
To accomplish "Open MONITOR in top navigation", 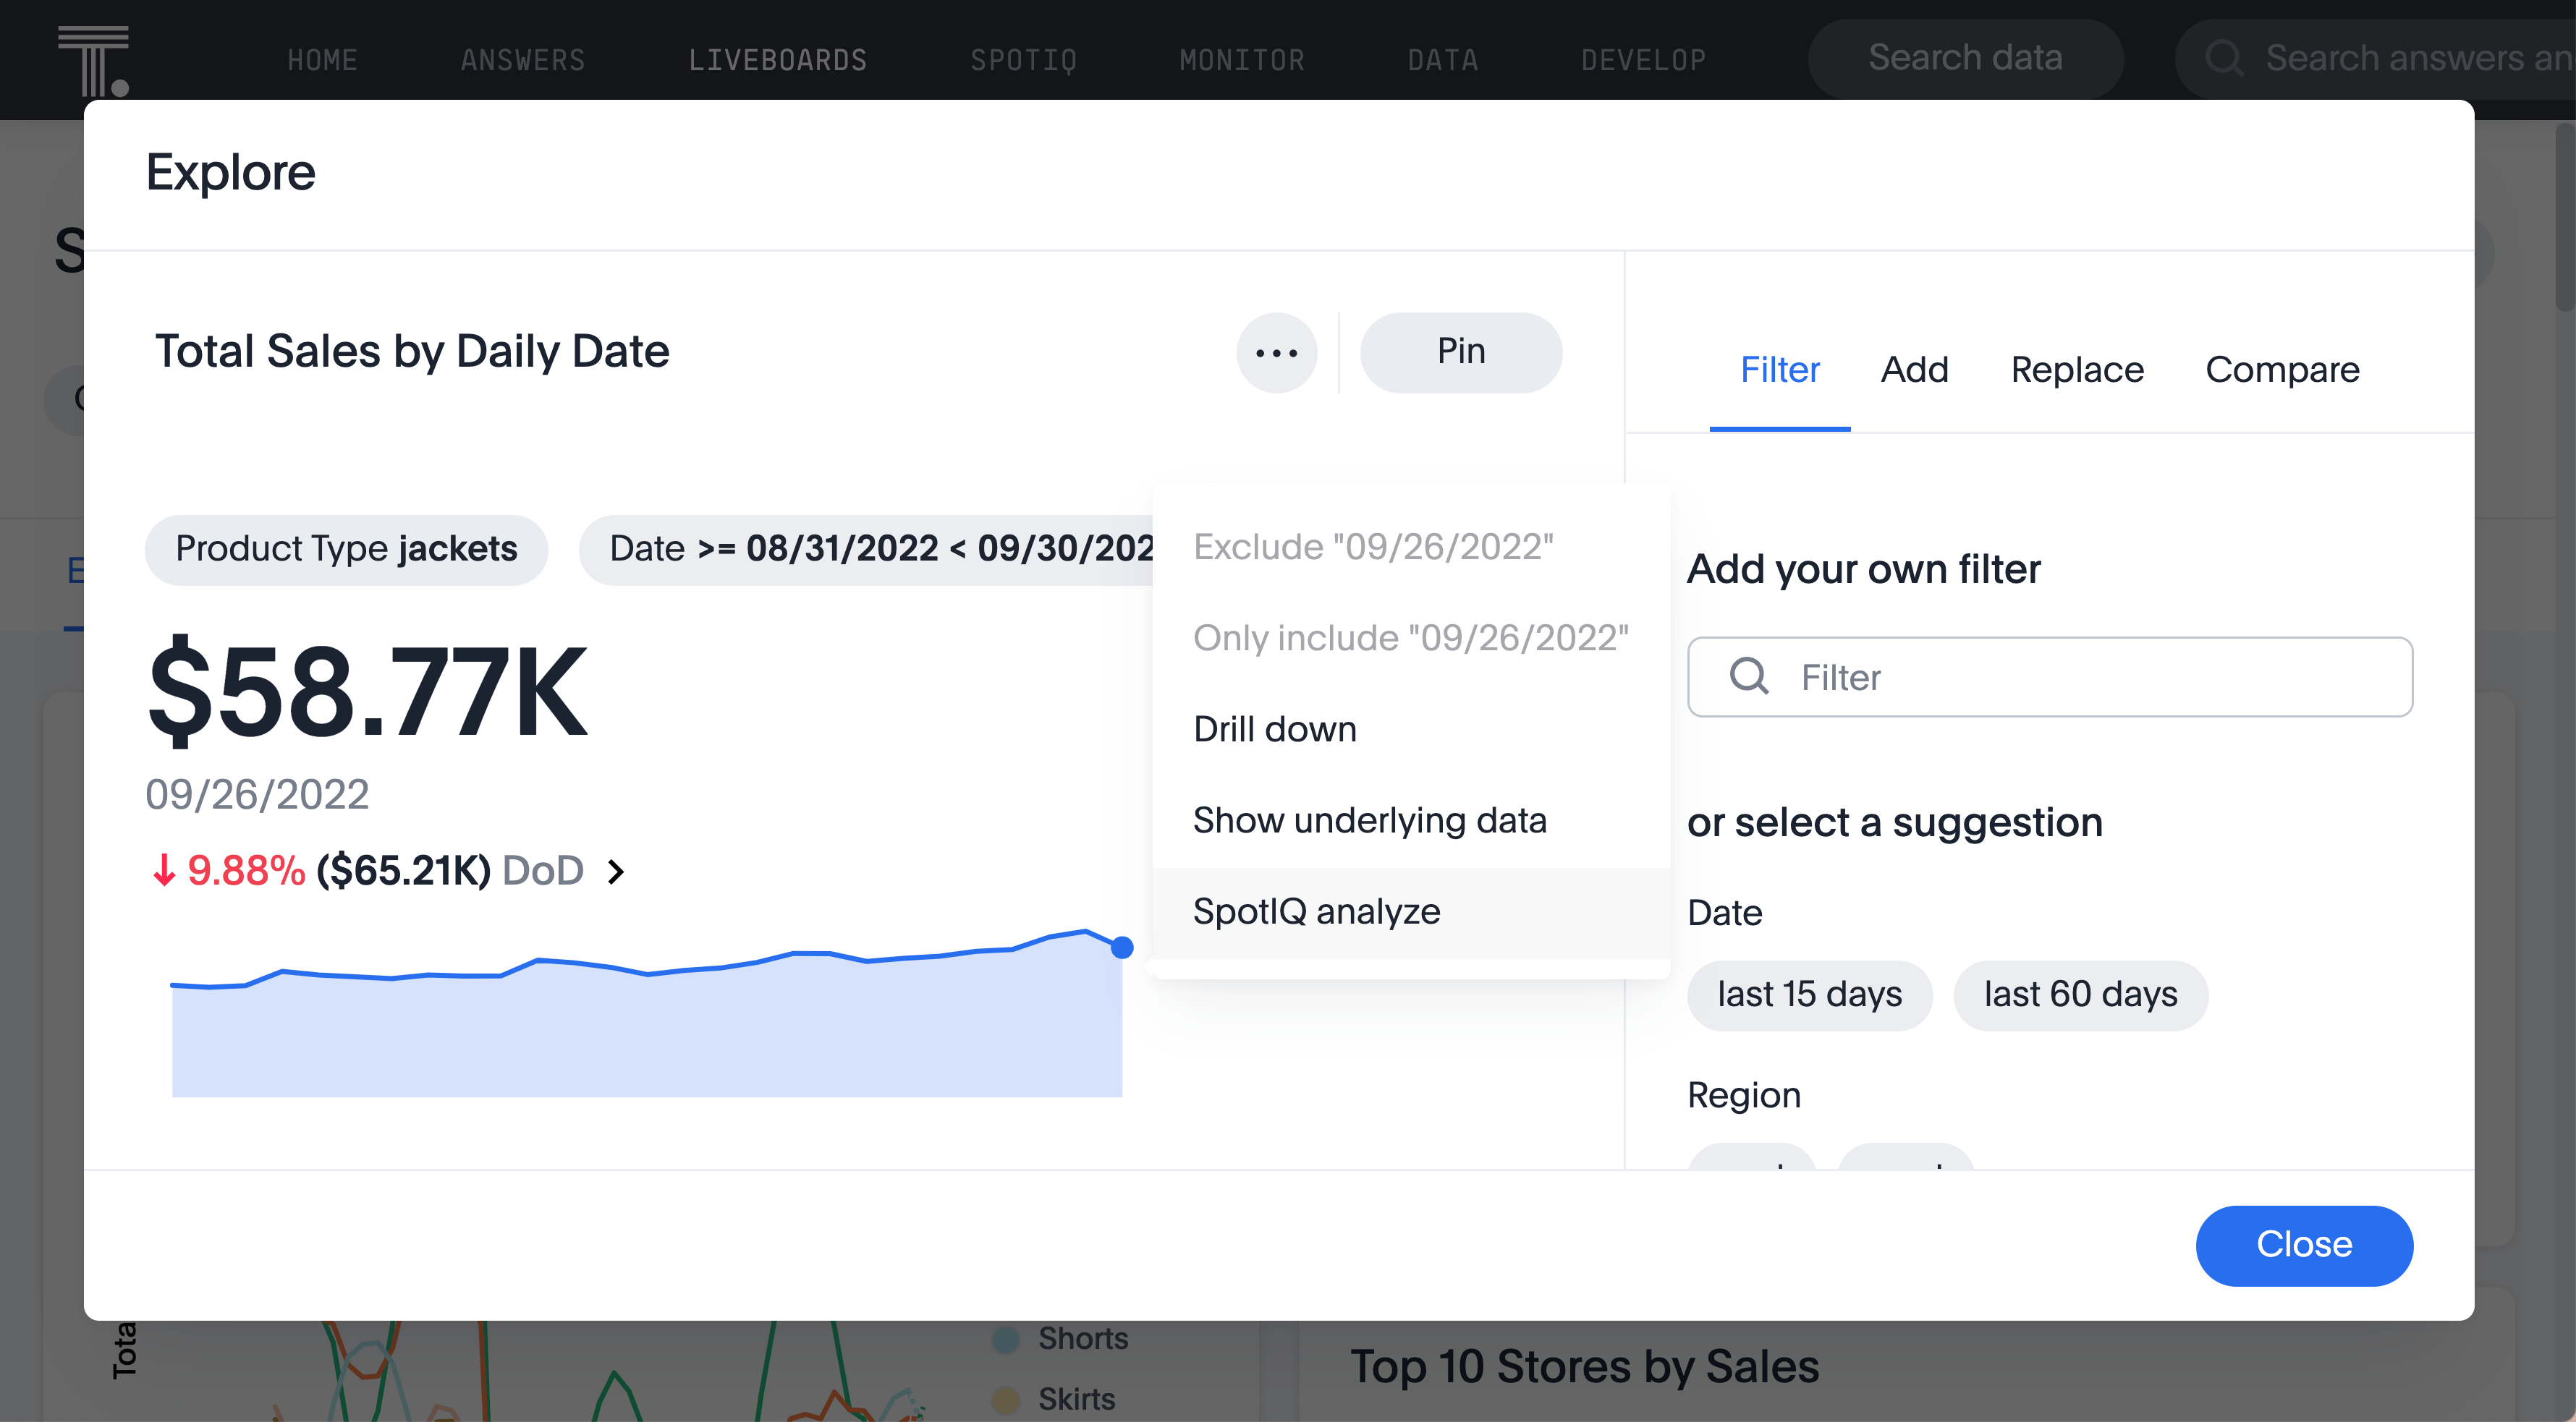I will (1242, 60).
